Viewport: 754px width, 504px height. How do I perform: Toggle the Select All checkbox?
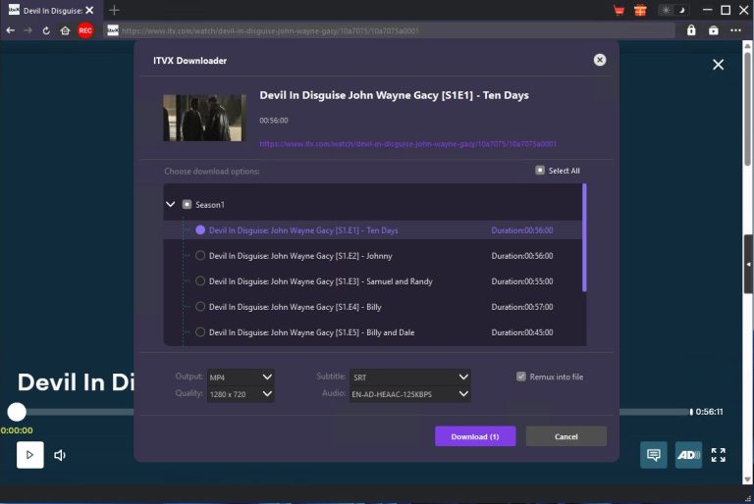point(540,170)
